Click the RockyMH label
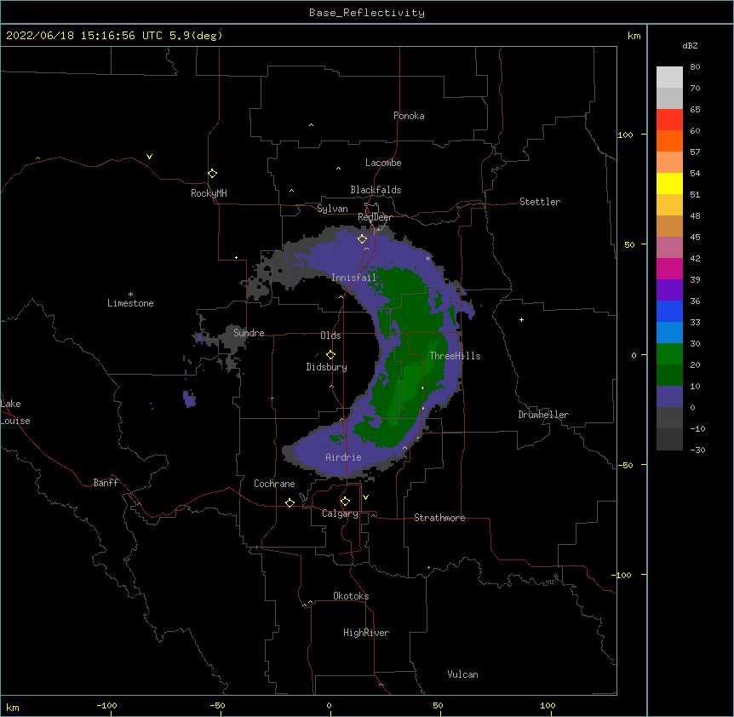The image size is (734, 717). point(209,193)
